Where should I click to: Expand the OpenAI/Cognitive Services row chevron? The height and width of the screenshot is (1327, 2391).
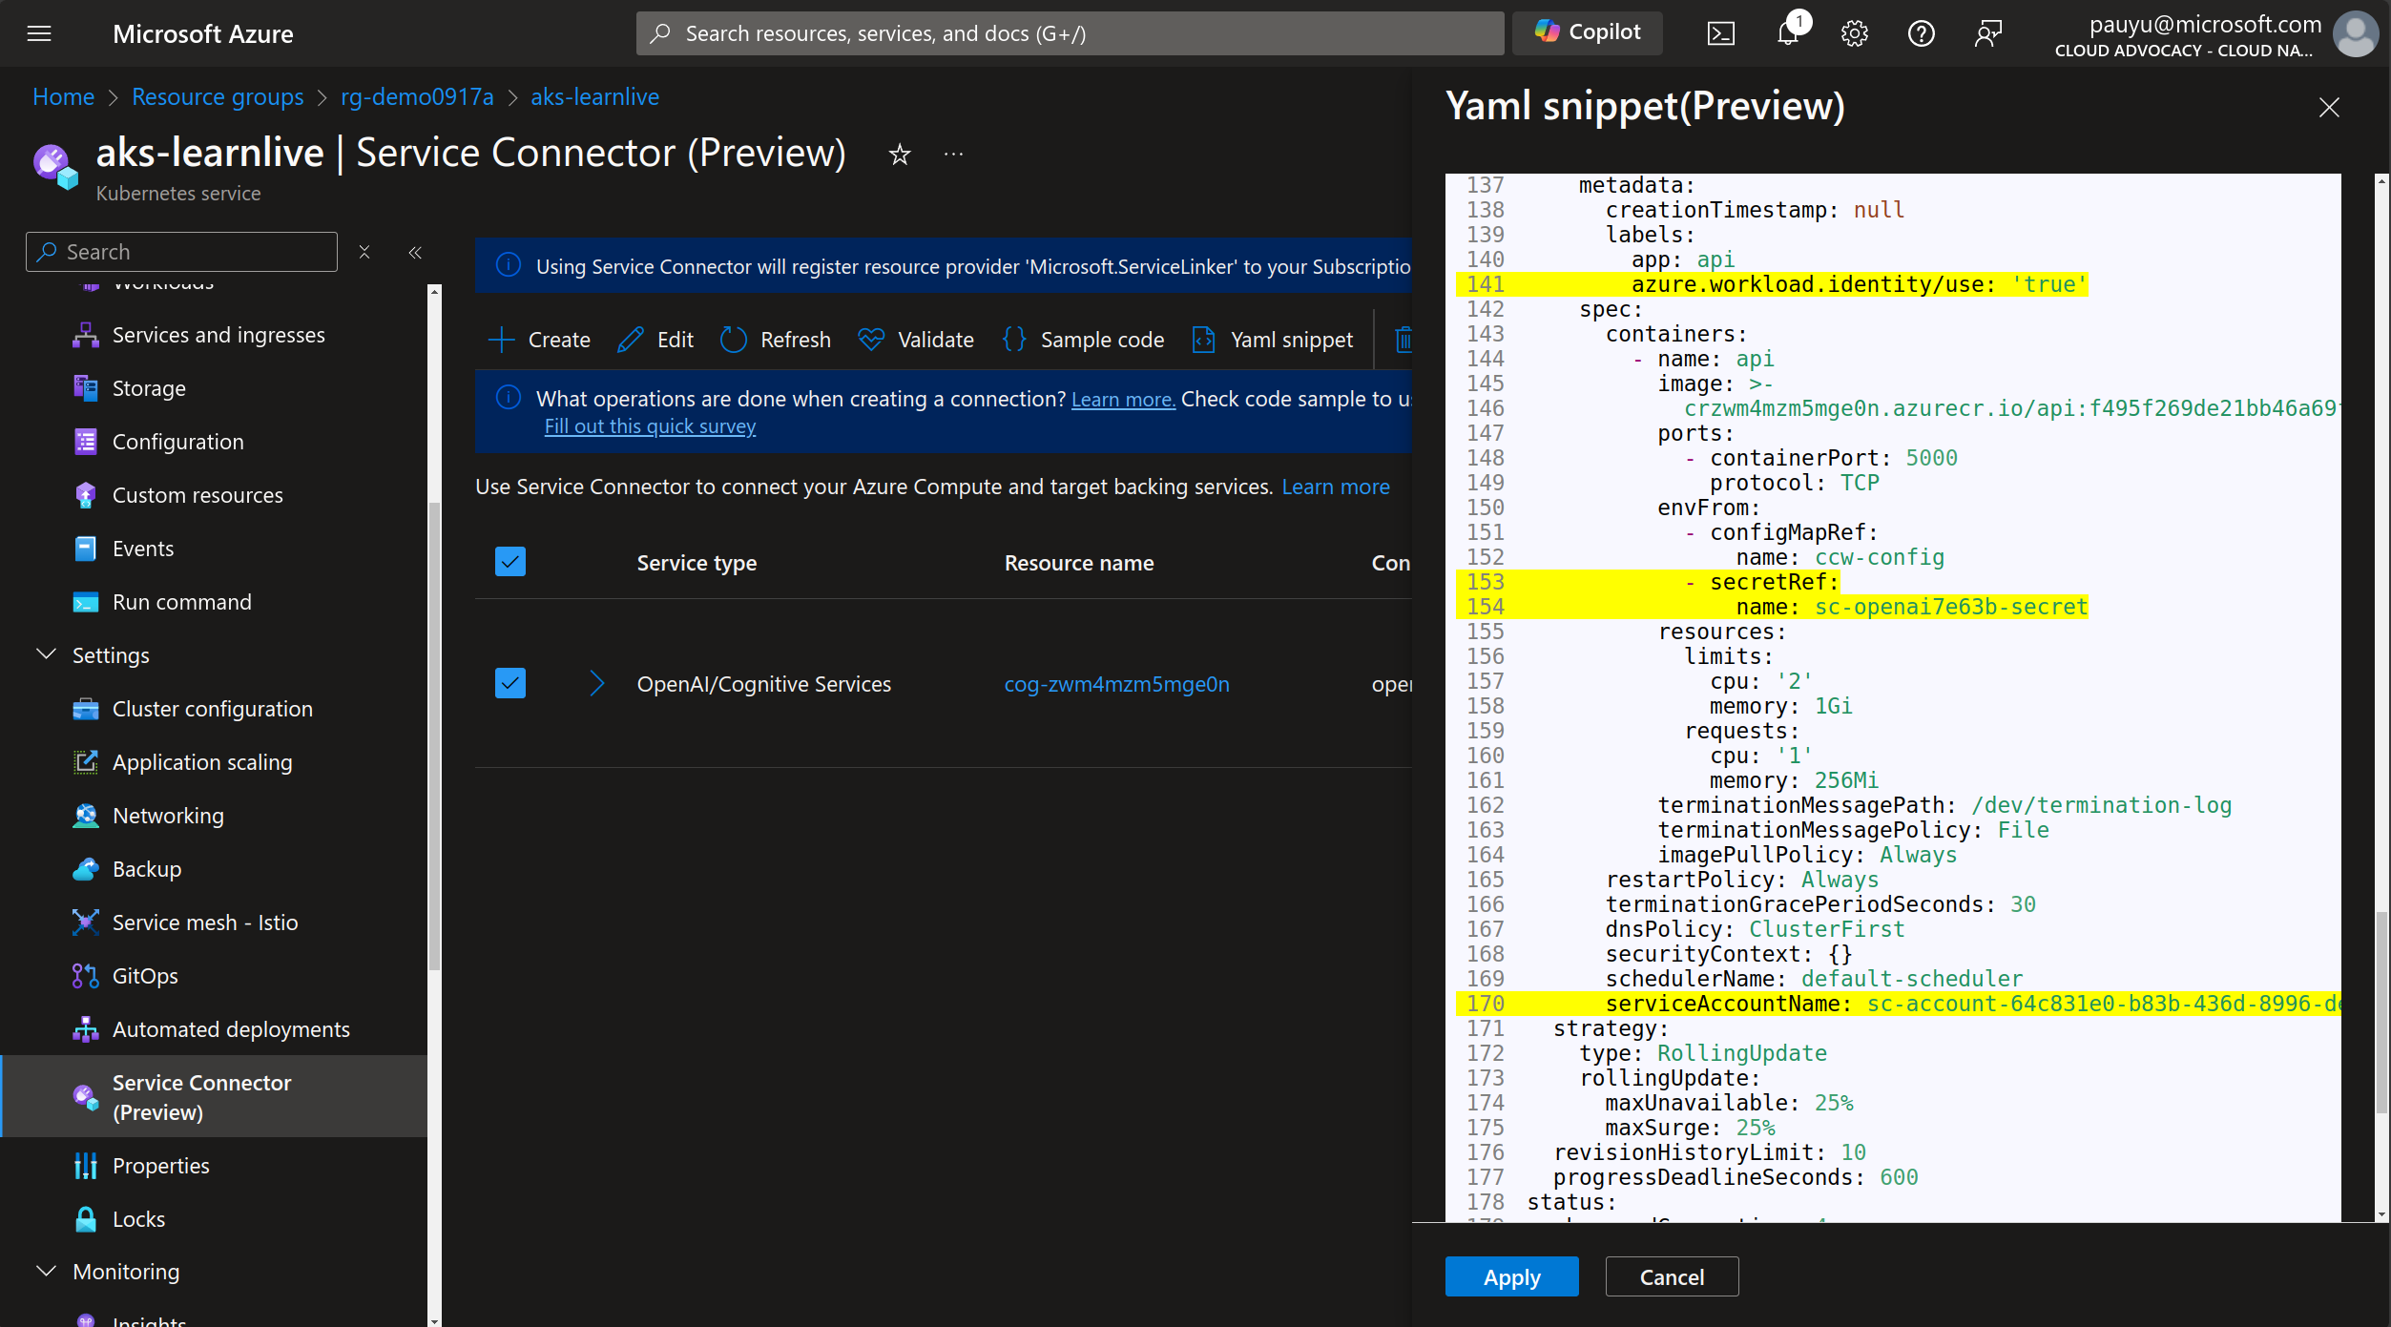597,683
